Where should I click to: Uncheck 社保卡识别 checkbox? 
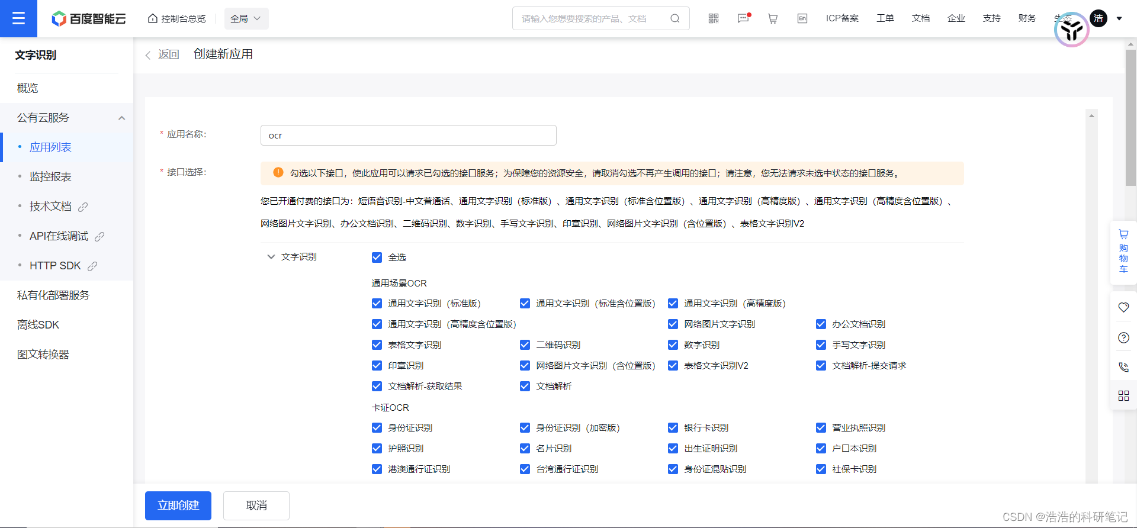tap(821, 469)
